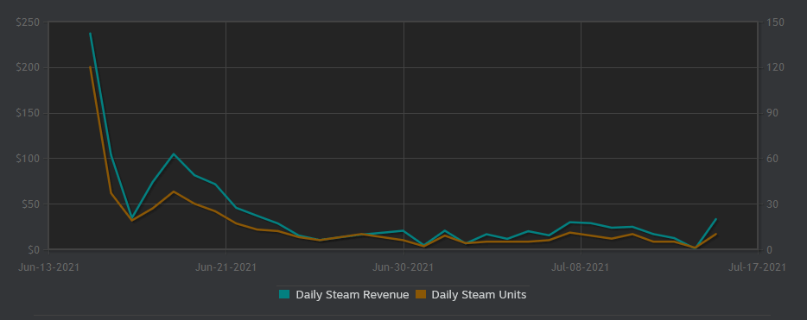The height and width of the screenshot is (320, 807).
Task: Click the $250 label on the left axis
Action: (x=29, y=22)
